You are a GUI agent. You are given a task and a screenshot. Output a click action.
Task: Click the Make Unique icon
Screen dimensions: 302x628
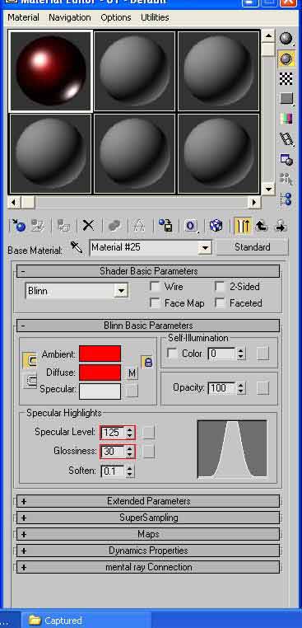coord(139,226)
